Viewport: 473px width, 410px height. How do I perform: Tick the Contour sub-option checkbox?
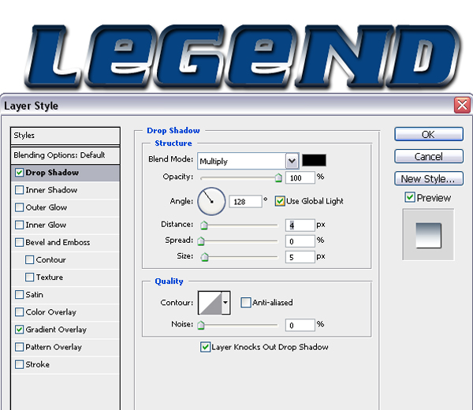click(x=30, y=259)
